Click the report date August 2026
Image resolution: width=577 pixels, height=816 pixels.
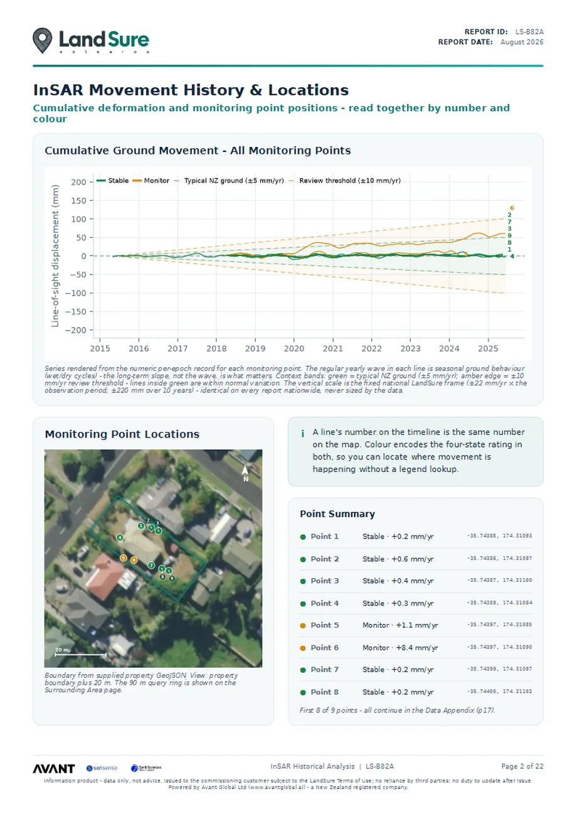click(x=522, y=42)
